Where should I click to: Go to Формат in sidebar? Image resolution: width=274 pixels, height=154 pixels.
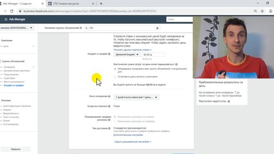click(7, 110)
